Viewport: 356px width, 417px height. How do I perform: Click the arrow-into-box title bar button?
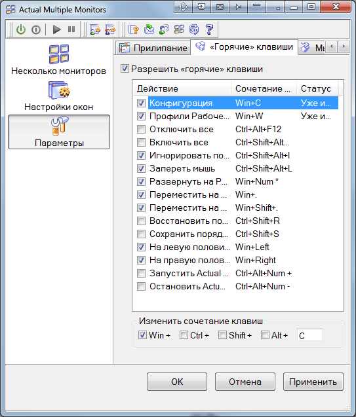pyautogui.click(x=201, y=7)
